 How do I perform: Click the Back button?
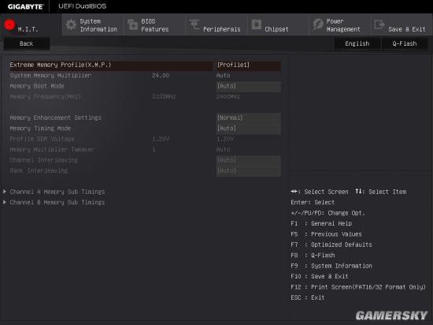(x=27, y=43)
